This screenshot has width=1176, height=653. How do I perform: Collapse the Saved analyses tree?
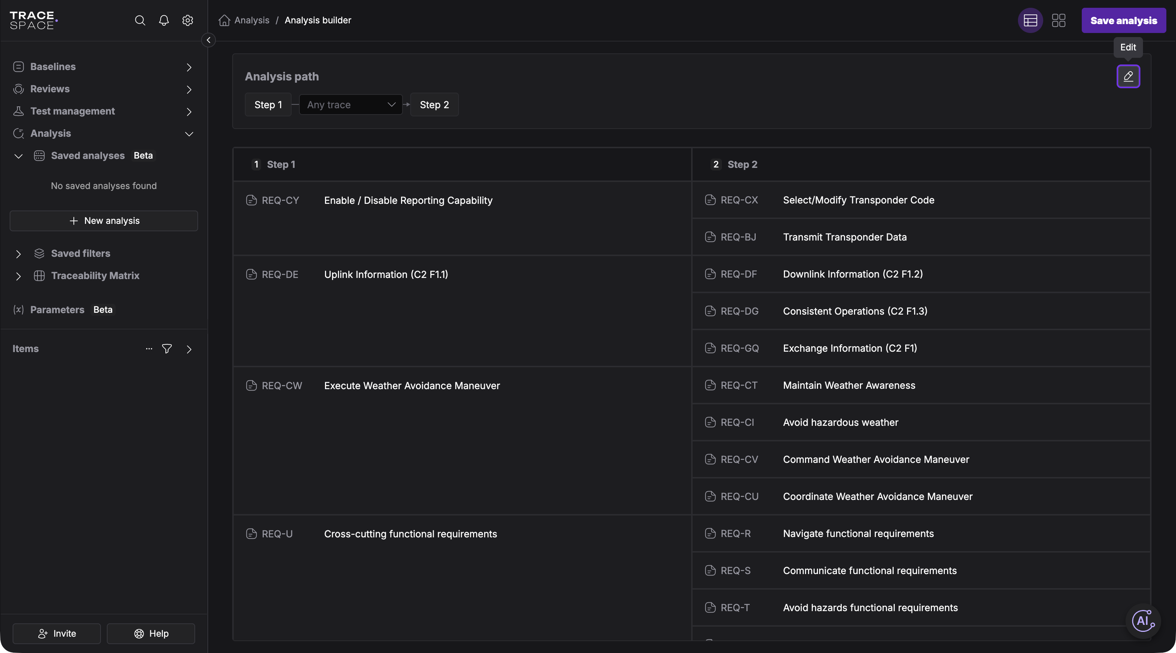tap(18, 156)
